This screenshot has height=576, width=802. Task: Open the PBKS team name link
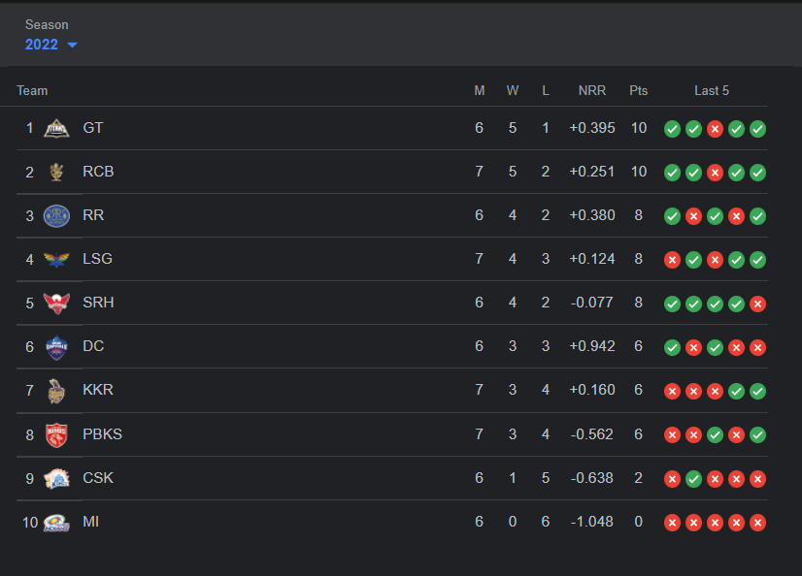point(103,434)
